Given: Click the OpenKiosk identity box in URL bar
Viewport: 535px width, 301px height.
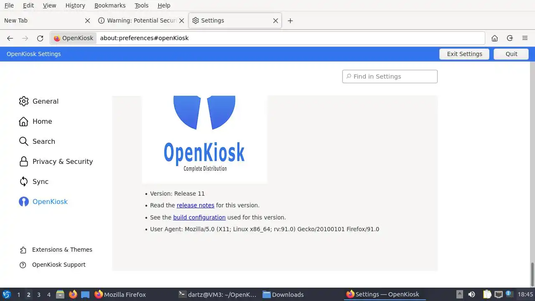Looking at the screenshot, I should [74, 38].
